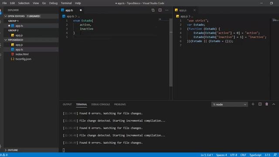Image resolution: width=279 pixels, height=157 pixels.
Task: Restore down the VS Code window
Action: (x=271, y=3)
